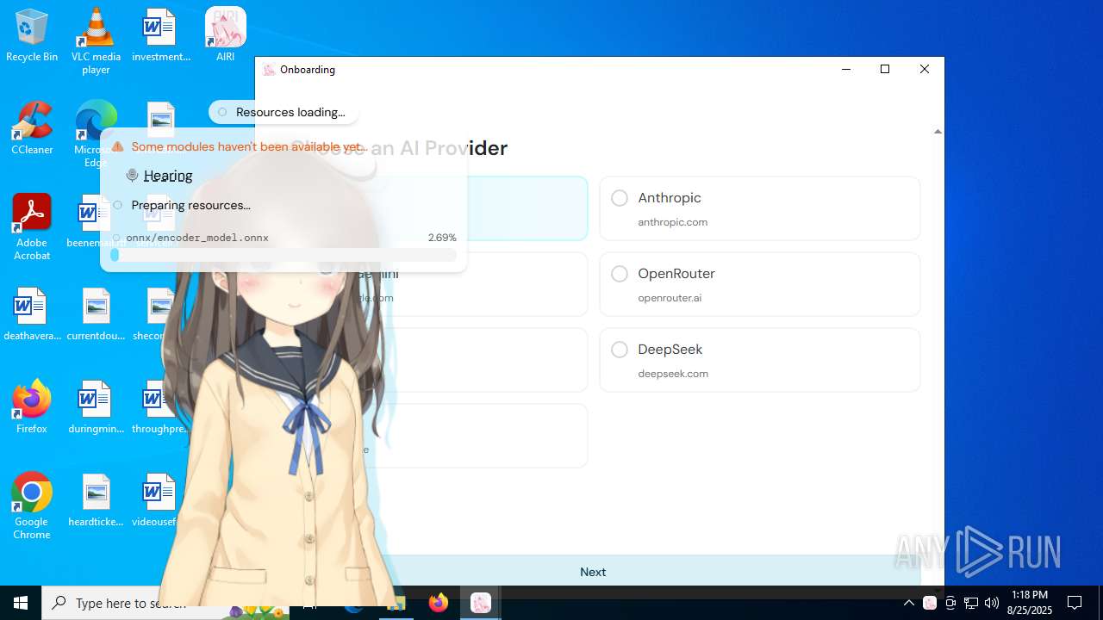Open the investment Word document icon
1103x620 pixels.
(161, 36)
